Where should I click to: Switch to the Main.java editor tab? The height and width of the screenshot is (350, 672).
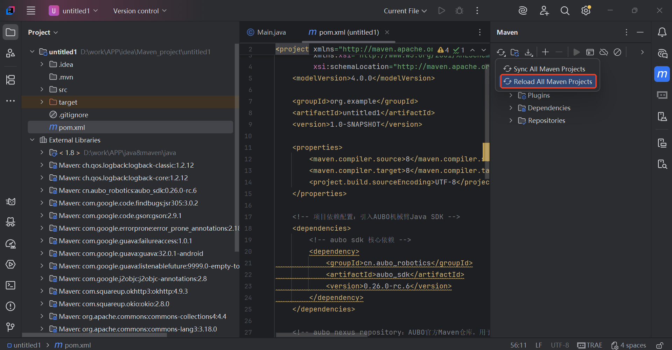click(271, 32)
